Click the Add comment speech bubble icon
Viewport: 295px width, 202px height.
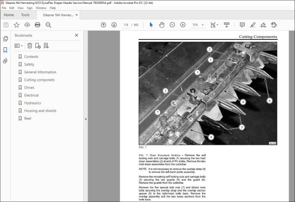[x=242, y=25]
